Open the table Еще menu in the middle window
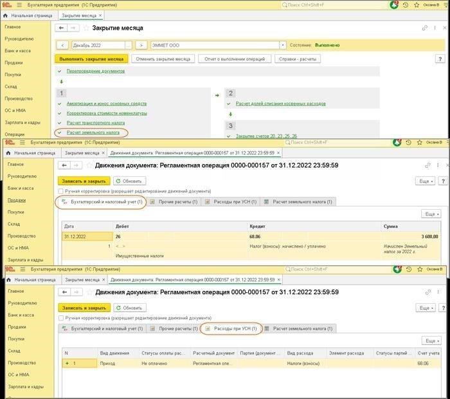Screen dimensions: 450x399 tap(431, 214)
